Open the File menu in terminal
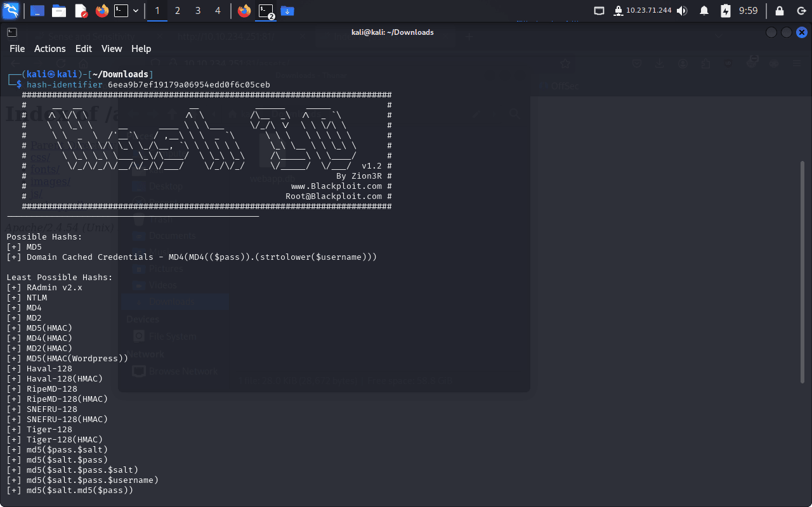This screenshot has height=507, width=812. [17, 49]
